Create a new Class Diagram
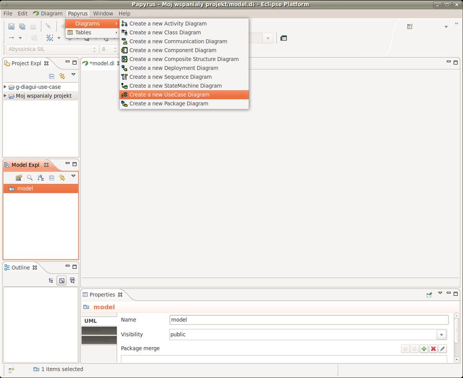463x378 pixels. pos(184,33)
